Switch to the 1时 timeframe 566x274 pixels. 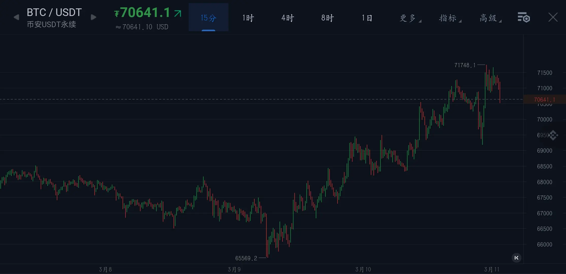point(248,18)
